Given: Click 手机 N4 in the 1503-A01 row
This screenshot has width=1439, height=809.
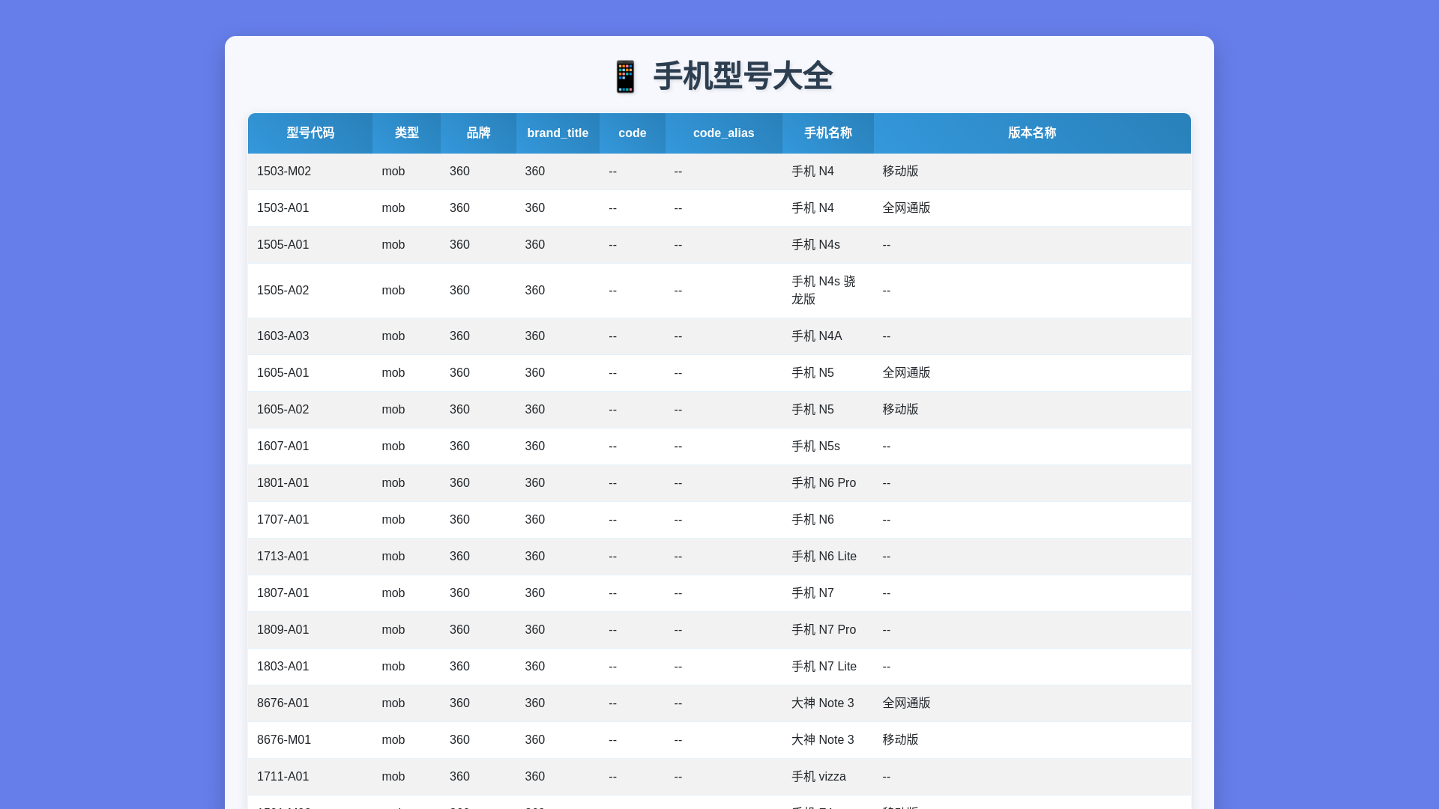Looking at the screenshot, I should (812, 208).
